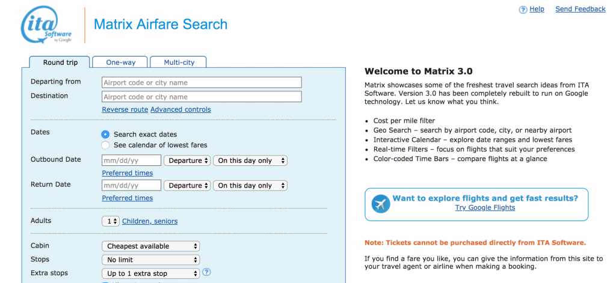Open Advanced controls link

(x=180, y=109)
